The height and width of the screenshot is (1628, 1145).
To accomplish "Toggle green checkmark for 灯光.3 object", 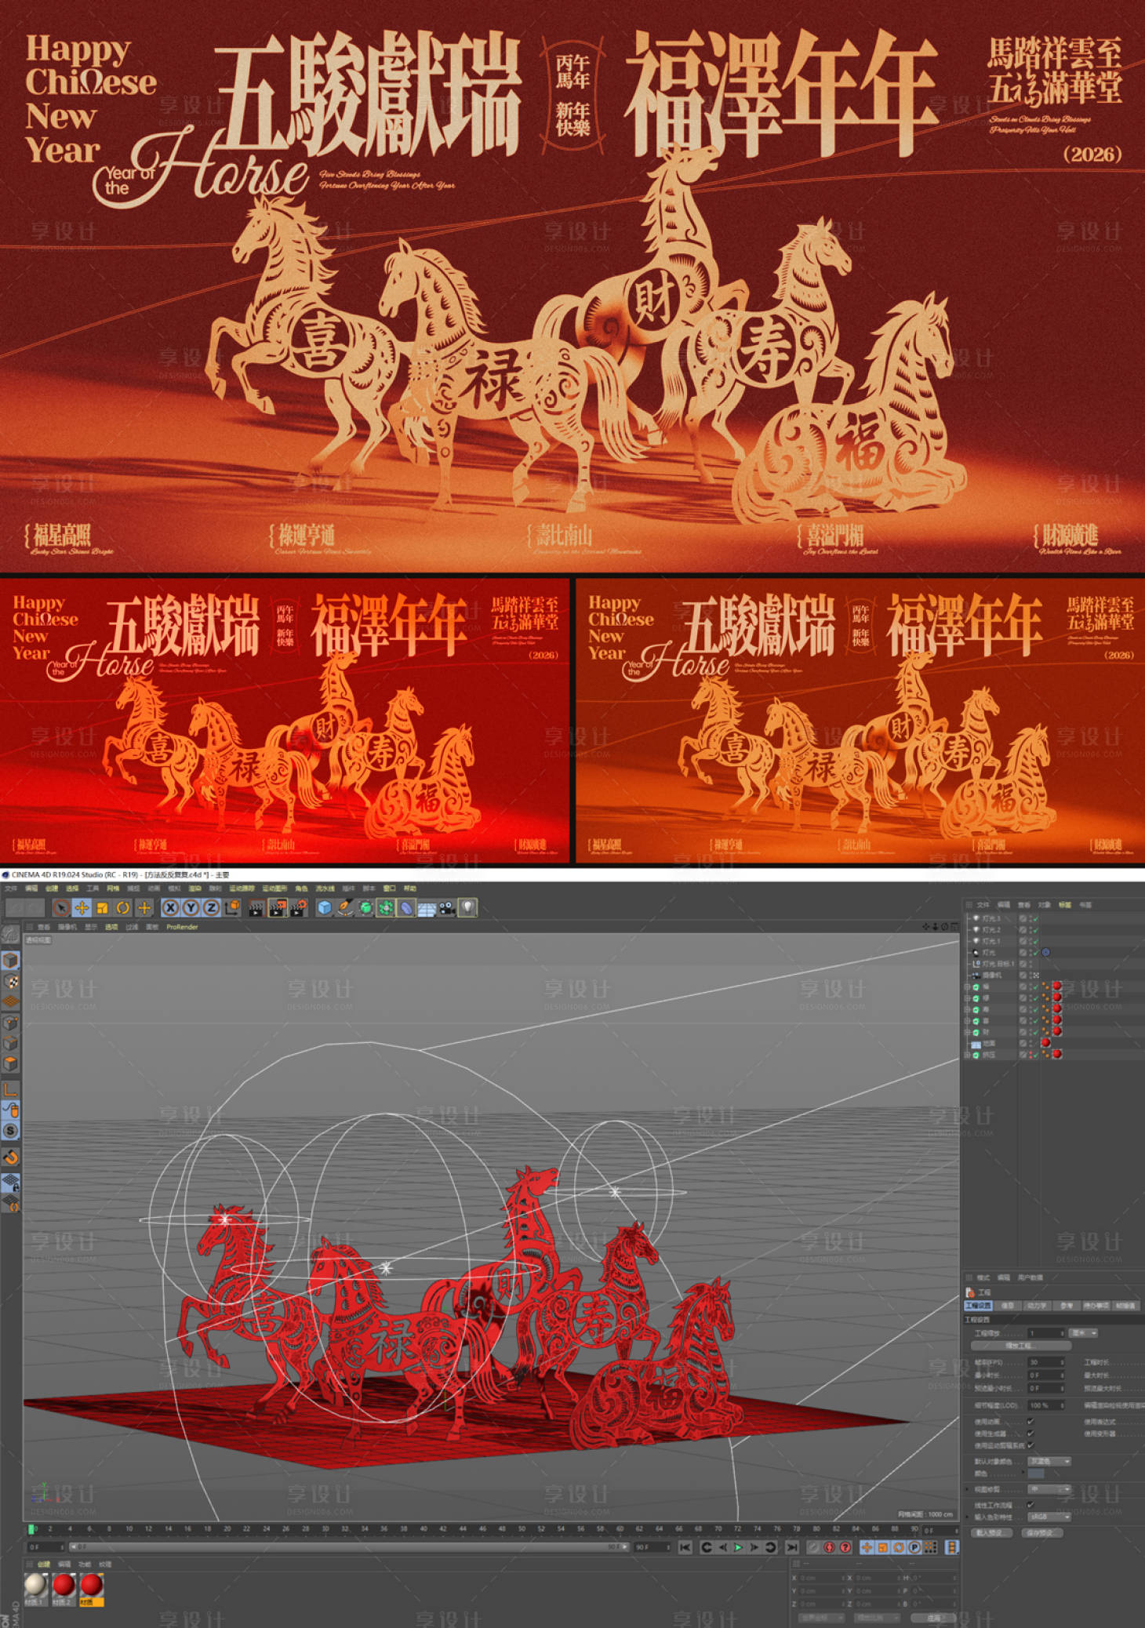I will click(x=1035, y=918).
